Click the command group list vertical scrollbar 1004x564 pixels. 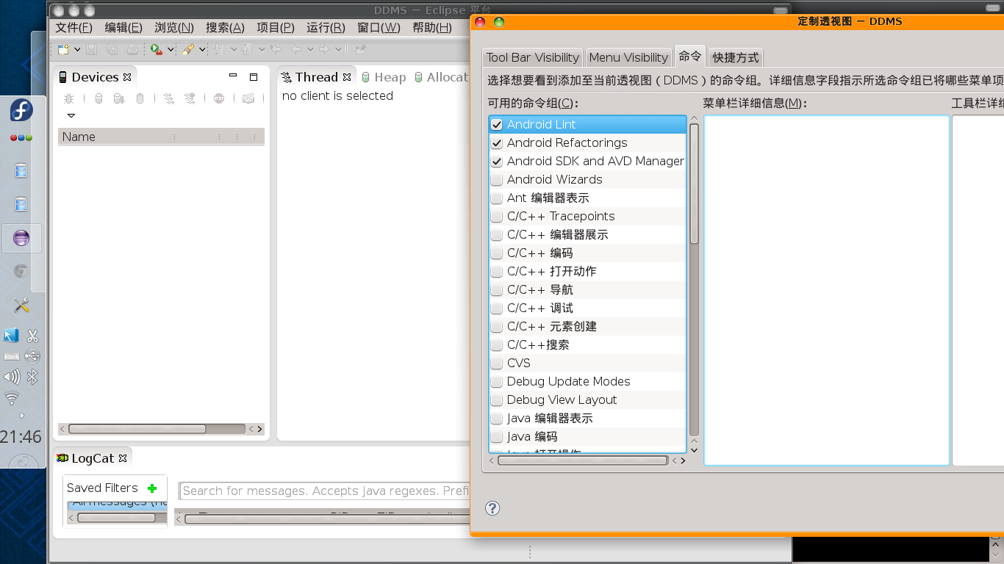(x=694, y=184)
